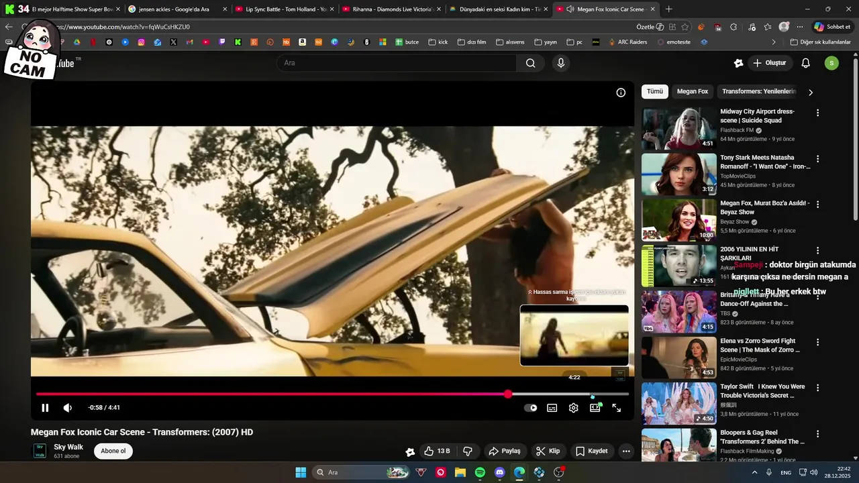Switch to theater mode view
The height and width of the screenshot is (483, 859).
point(595,408)
